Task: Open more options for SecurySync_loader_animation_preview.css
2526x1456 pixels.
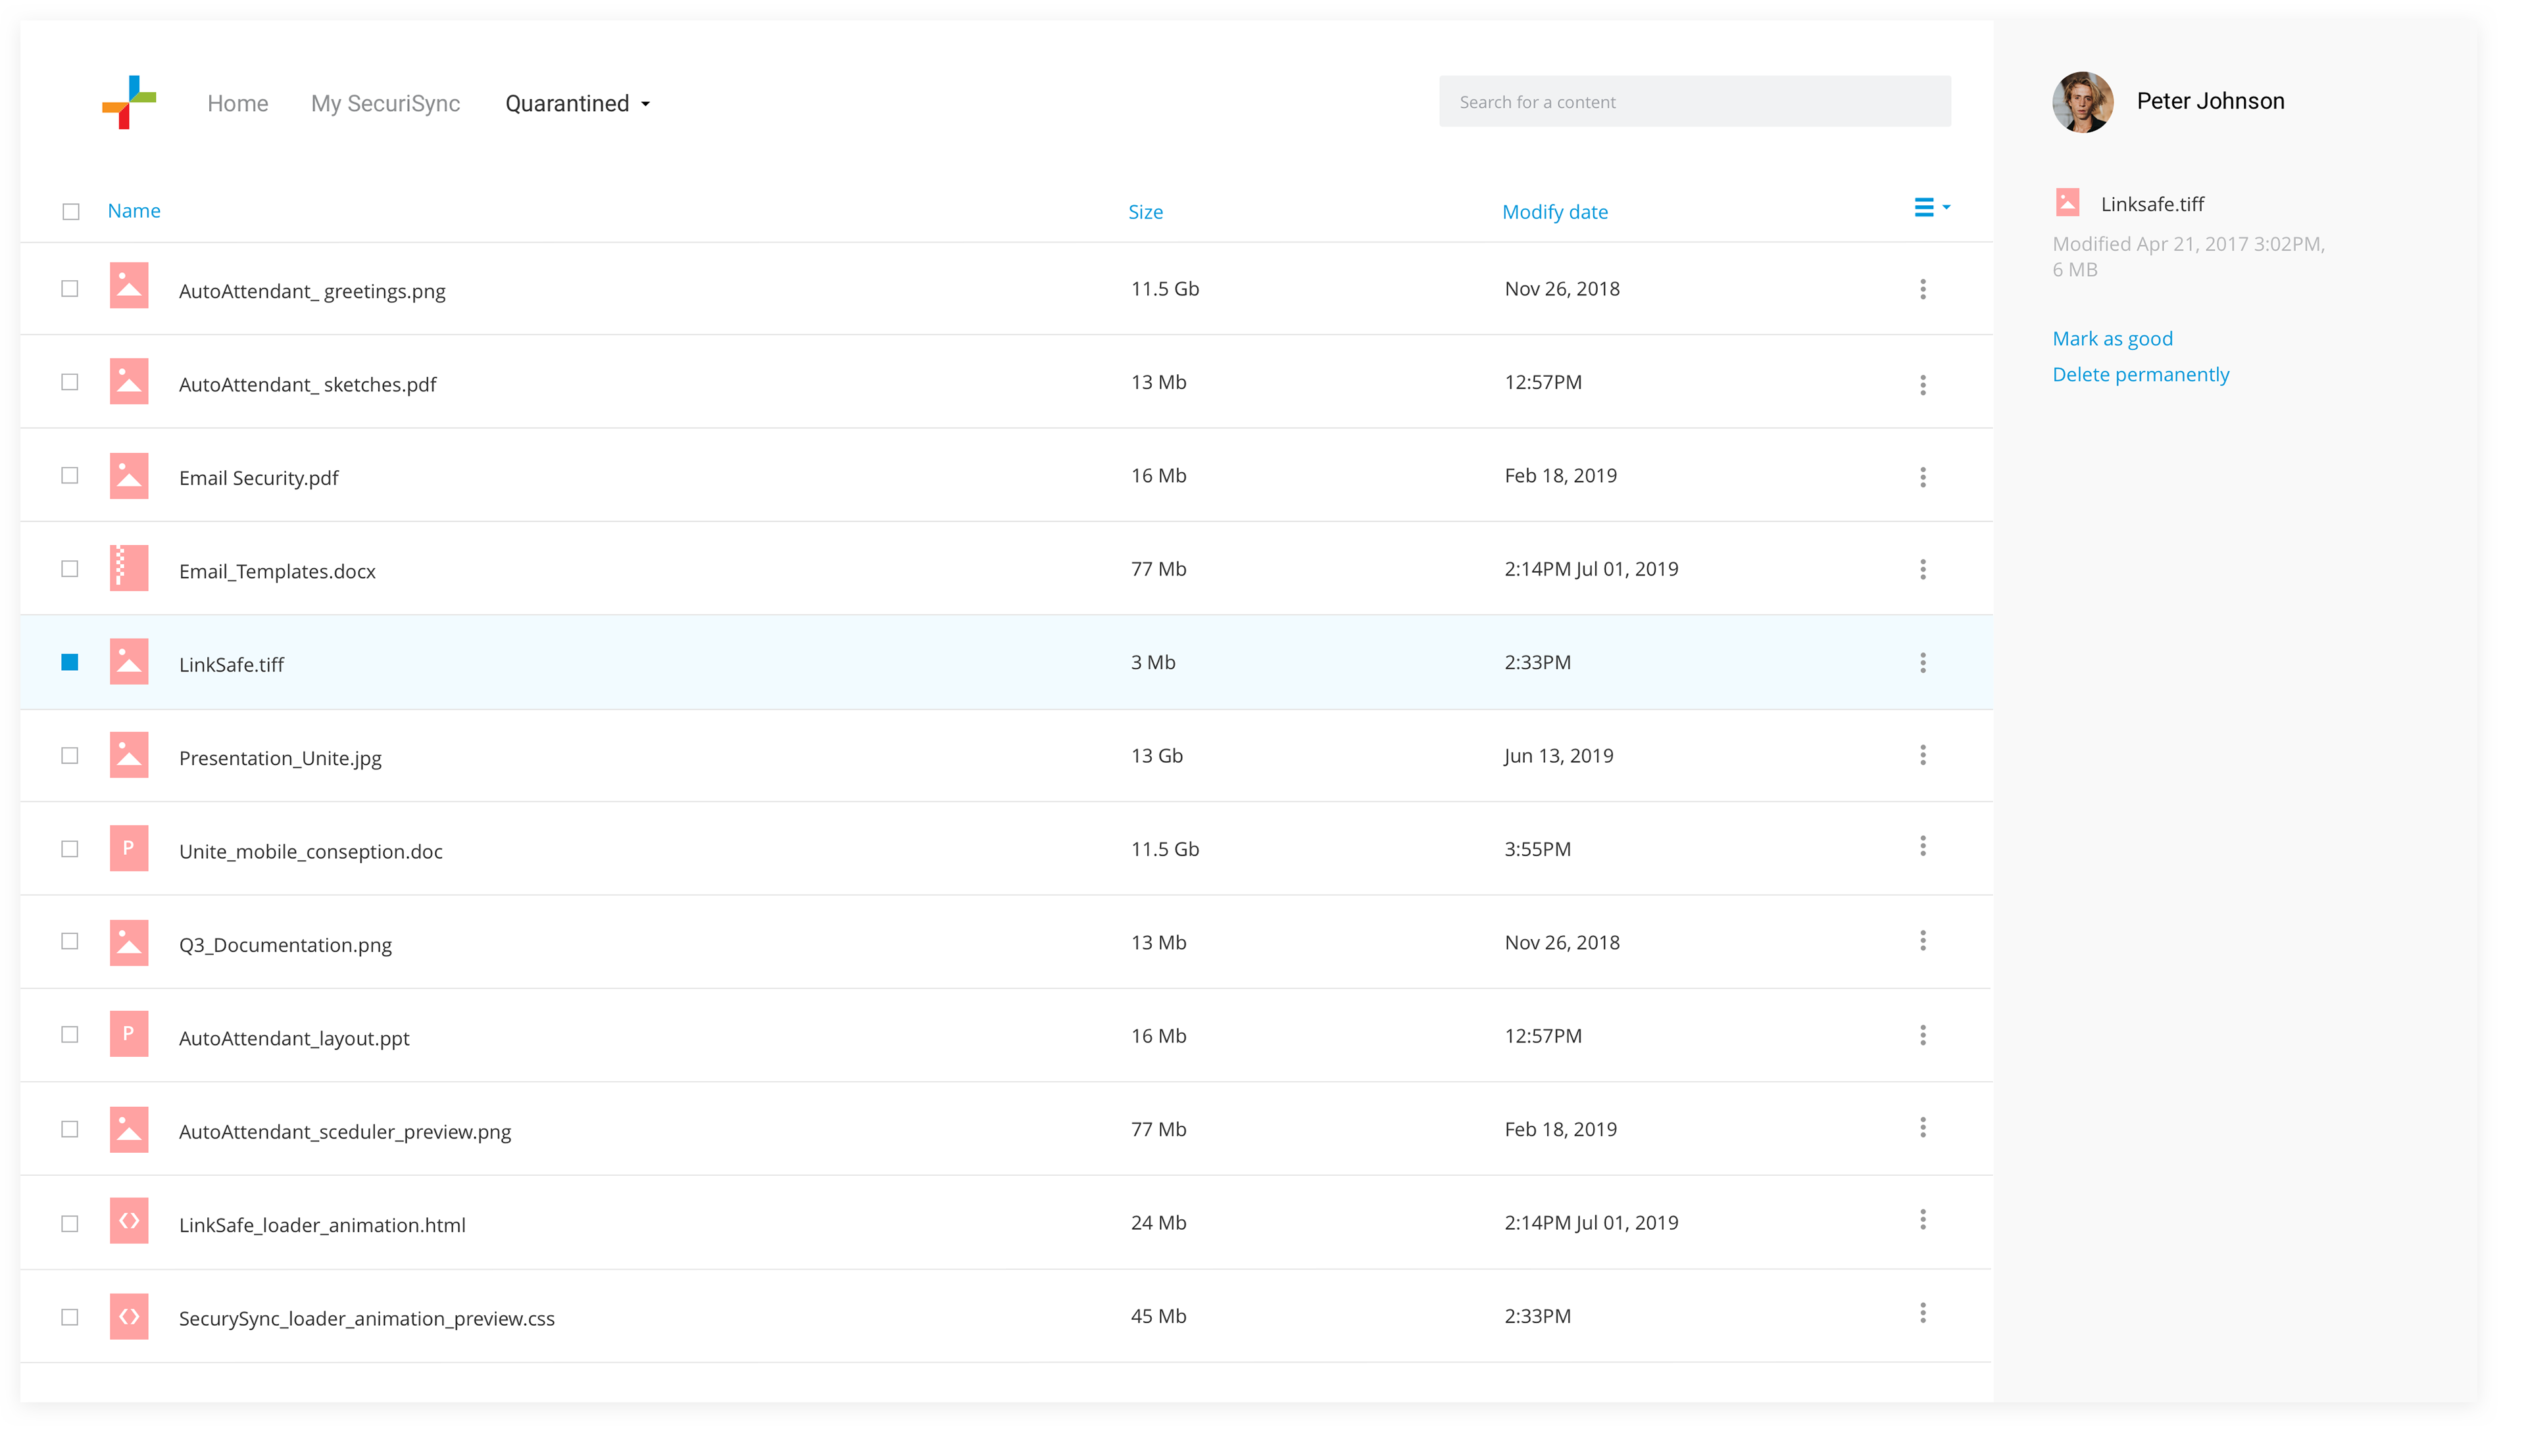Action: pos(1922,1313)
